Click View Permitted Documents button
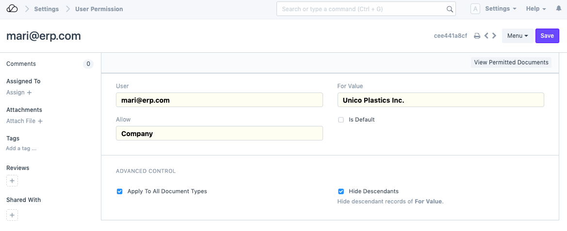 511,62
